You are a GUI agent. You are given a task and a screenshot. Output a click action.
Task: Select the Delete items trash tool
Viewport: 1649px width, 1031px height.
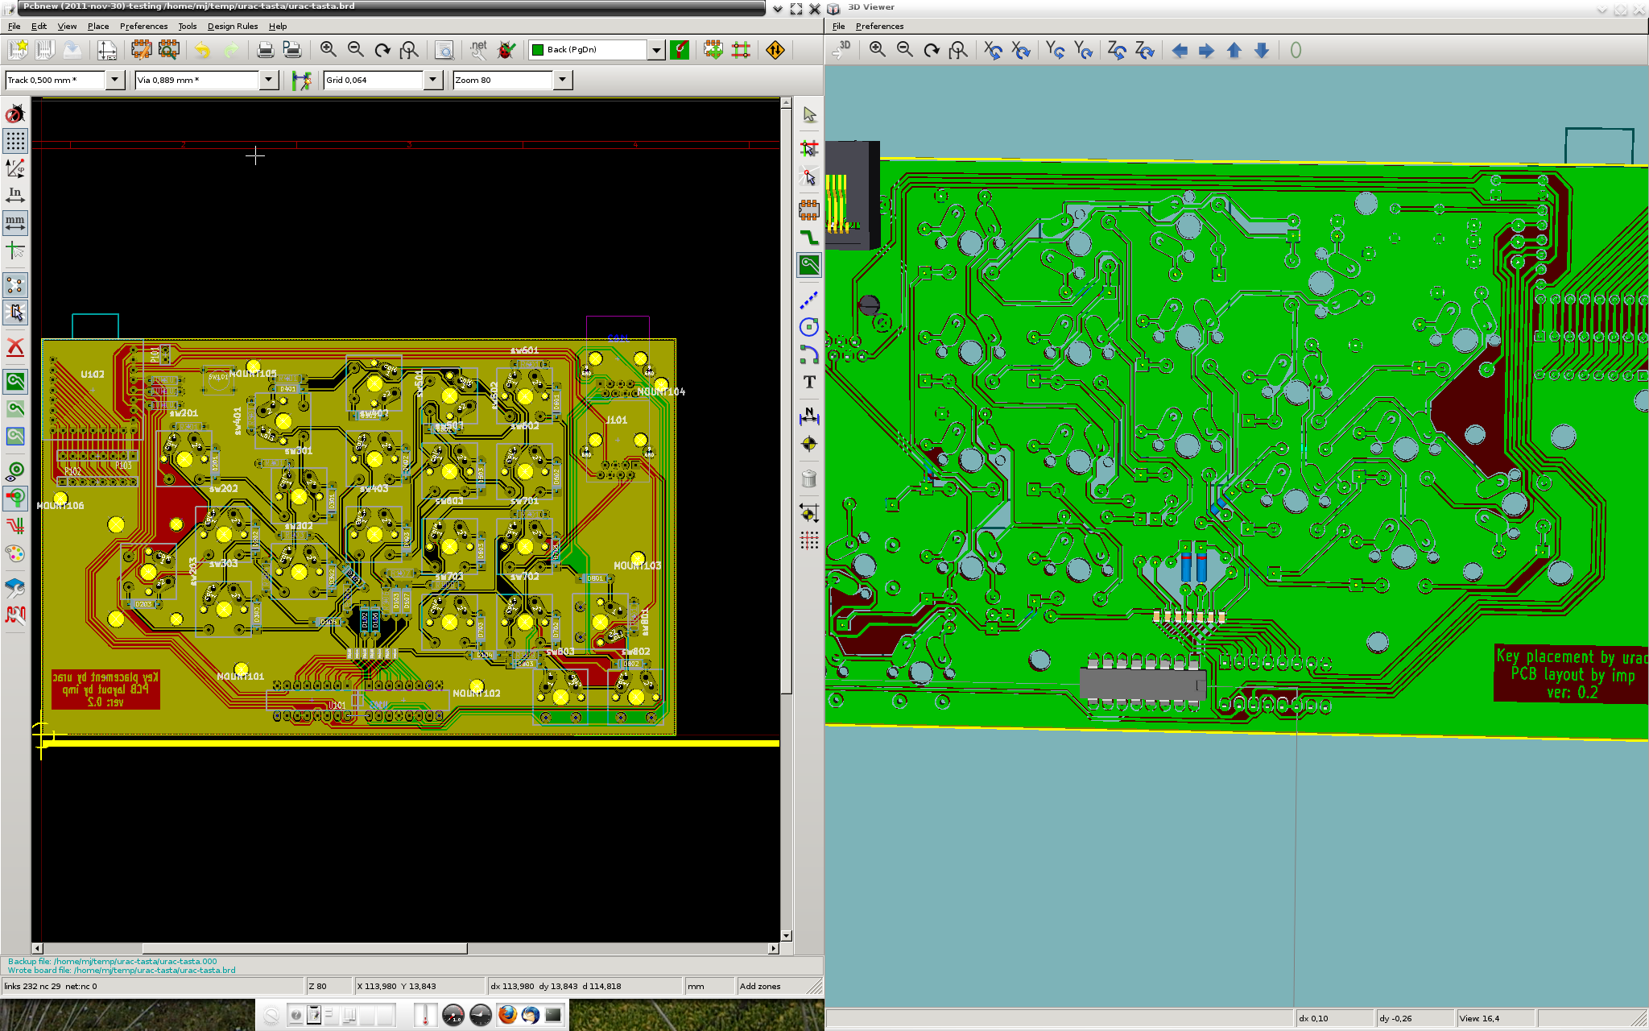pos(809,478)
